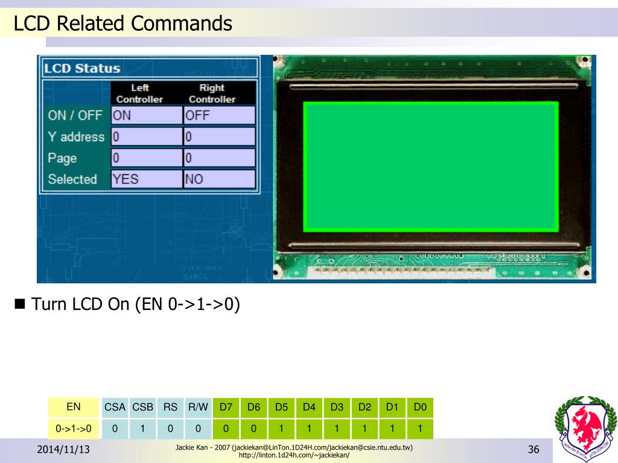Click the D1 header cell
Image resolution: width=618 pixels, height=463 pixels.
pyautogui.click(x=392, y=407)
